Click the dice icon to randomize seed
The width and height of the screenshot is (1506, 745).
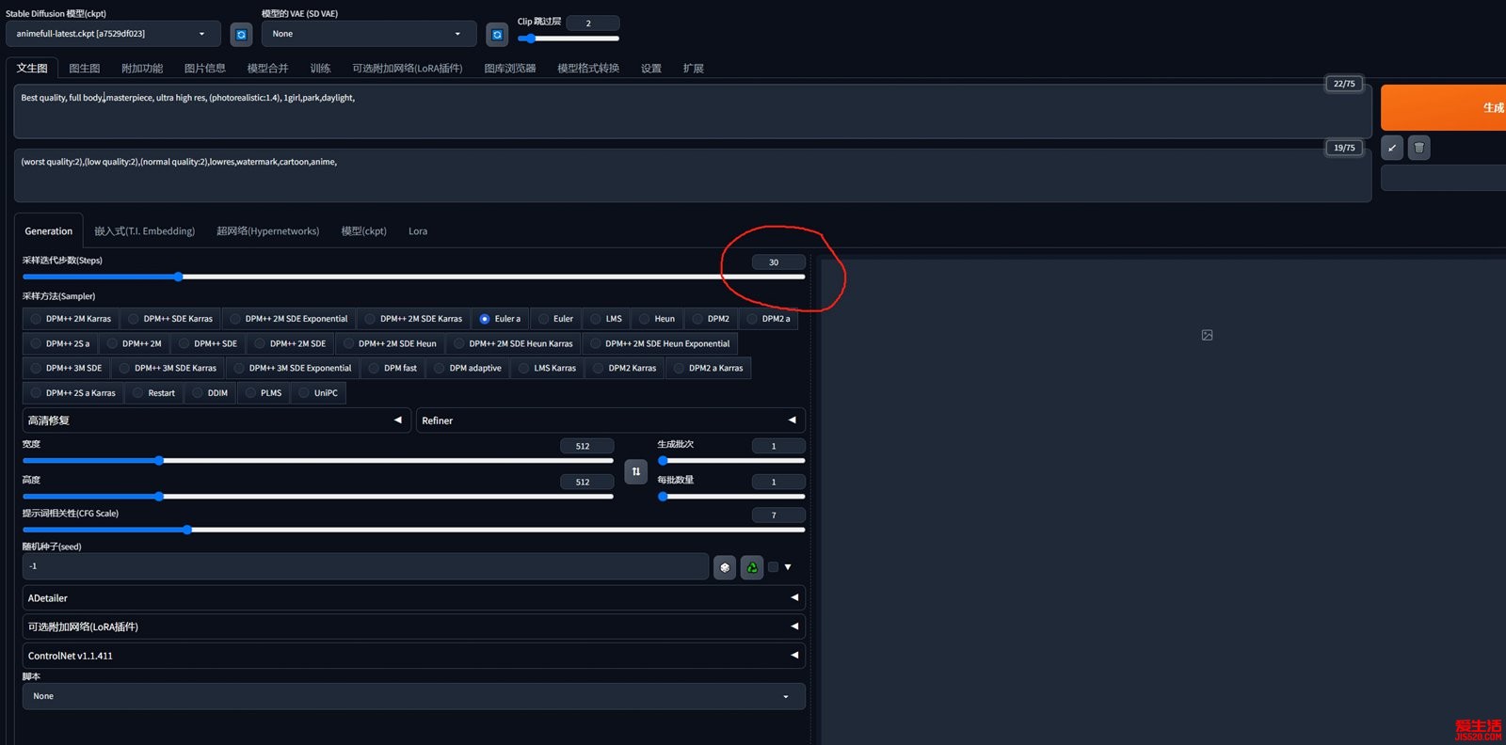(725, 567)
